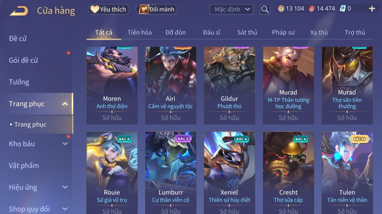Open Gói đề cử in the sidebar
Viewport: 382px width, 214px height.
[x=23, y=60]
